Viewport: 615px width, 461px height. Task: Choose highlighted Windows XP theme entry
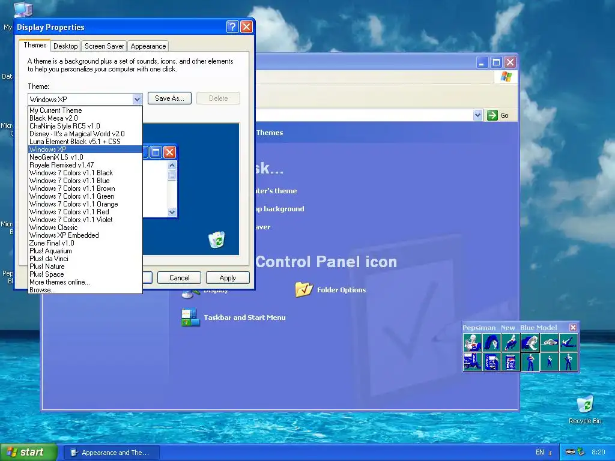tap(85, 149)
